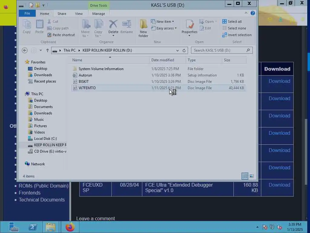The width and height of the screenshot is (310, 233).
Task: Switch to Details view icon
Action: tap(245, 176)
